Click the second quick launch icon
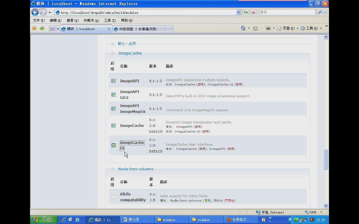The width and height of the screenshot is (359, 224). 71,220
